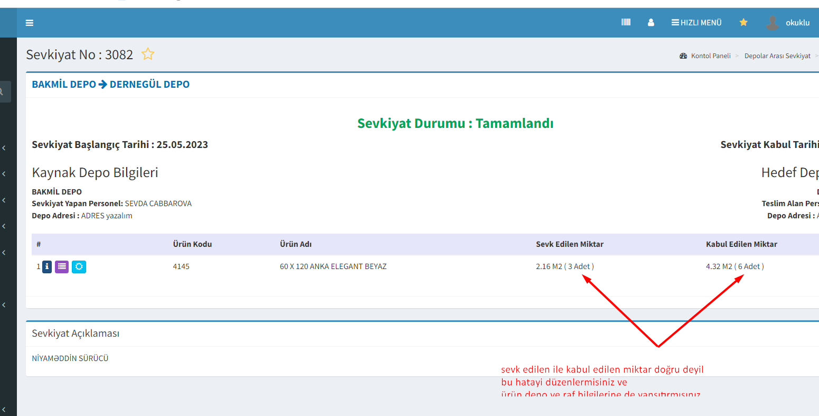Click the yellow favorites star in header

[x=743, y=22]
